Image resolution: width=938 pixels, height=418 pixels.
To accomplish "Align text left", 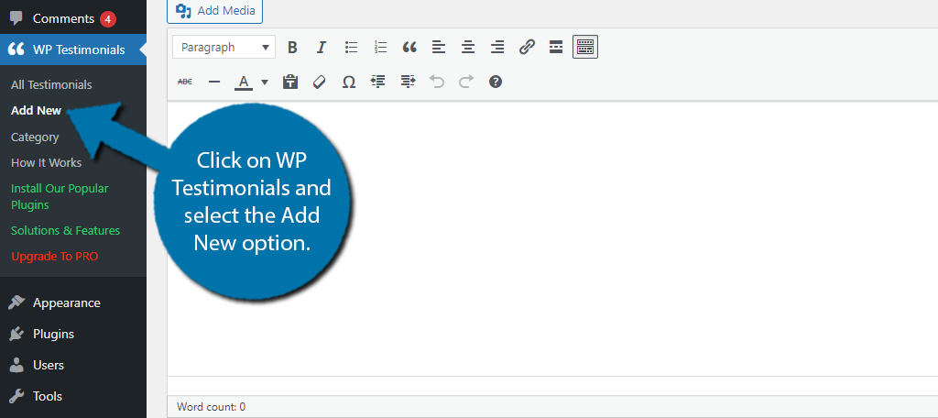I will point(439,48).
